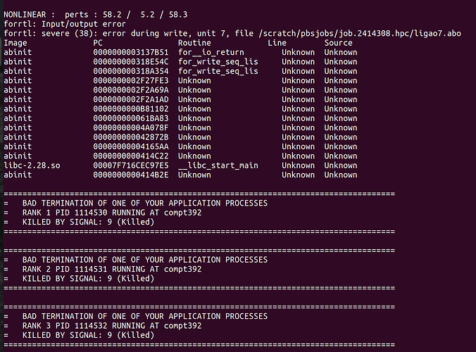Click the 'Image' column header
The width and height of the screenshot is (476, 352).
[x=15, y=43]
